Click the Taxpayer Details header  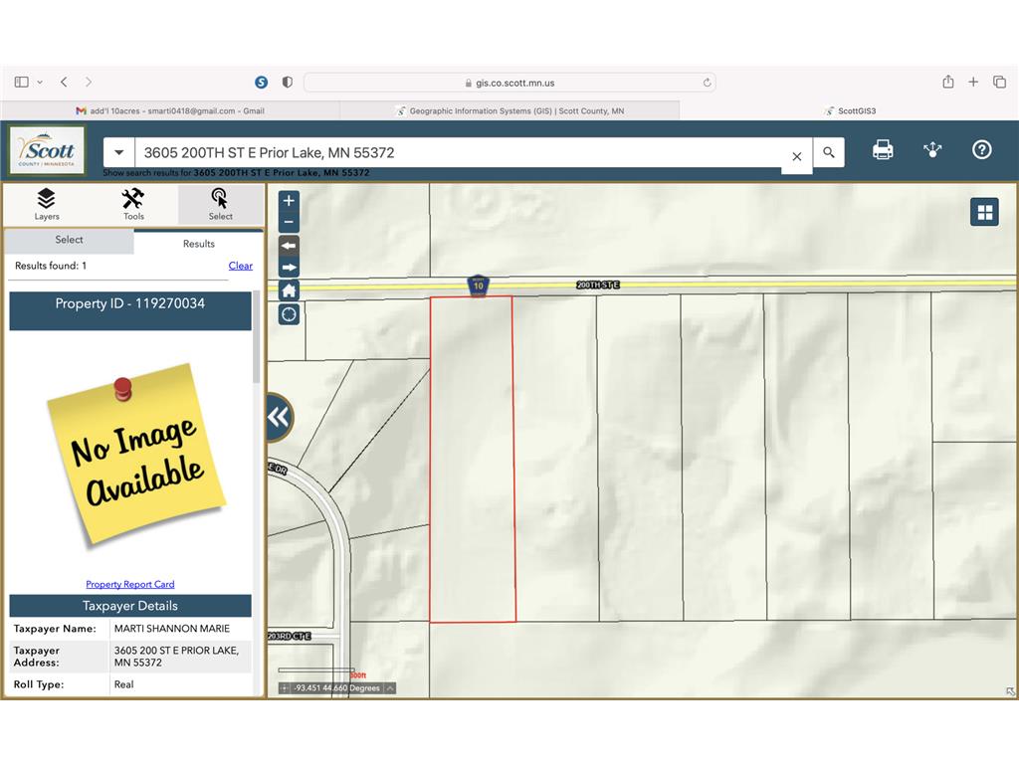coord(130,606)
